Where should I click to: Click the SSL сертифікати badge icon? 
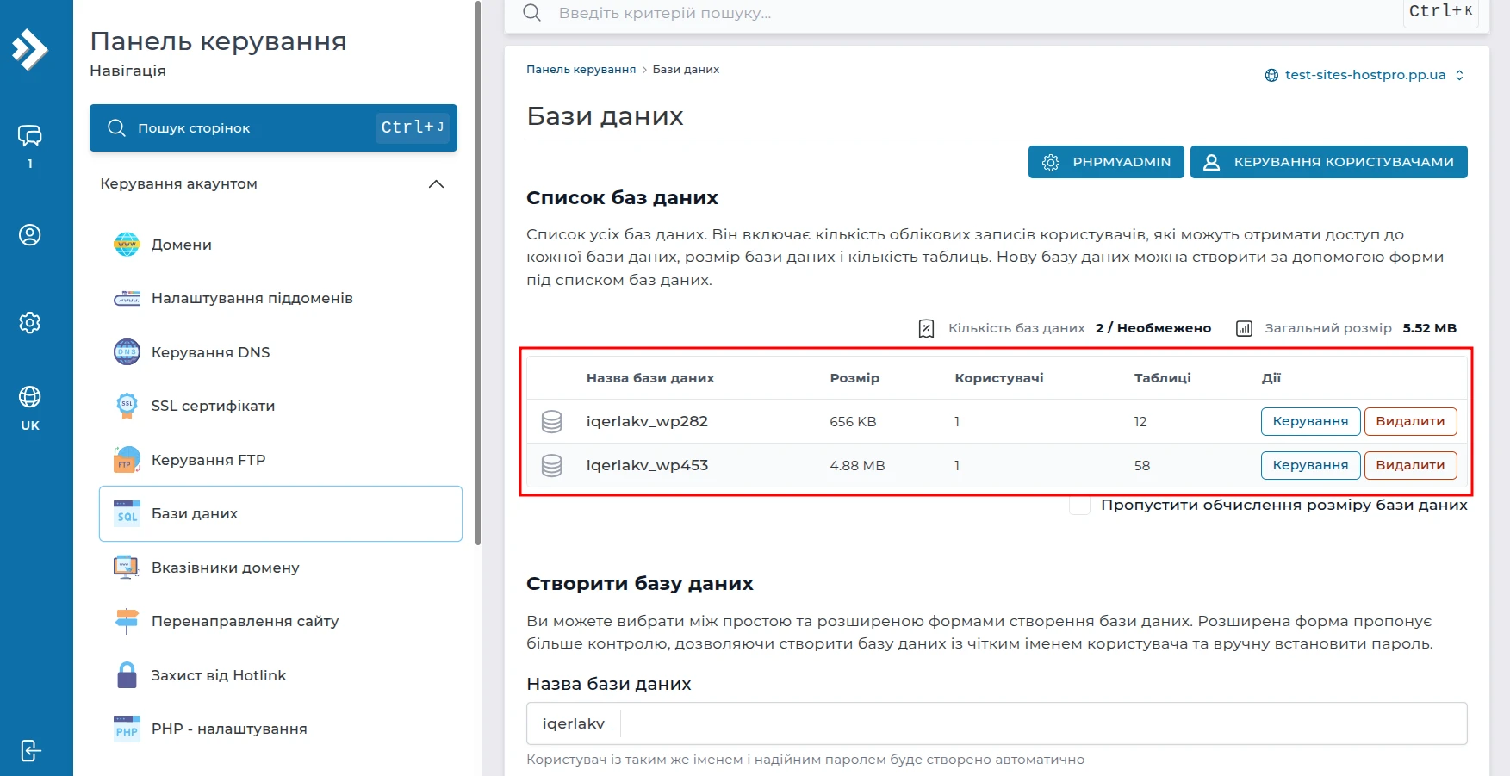pos(127,406)
